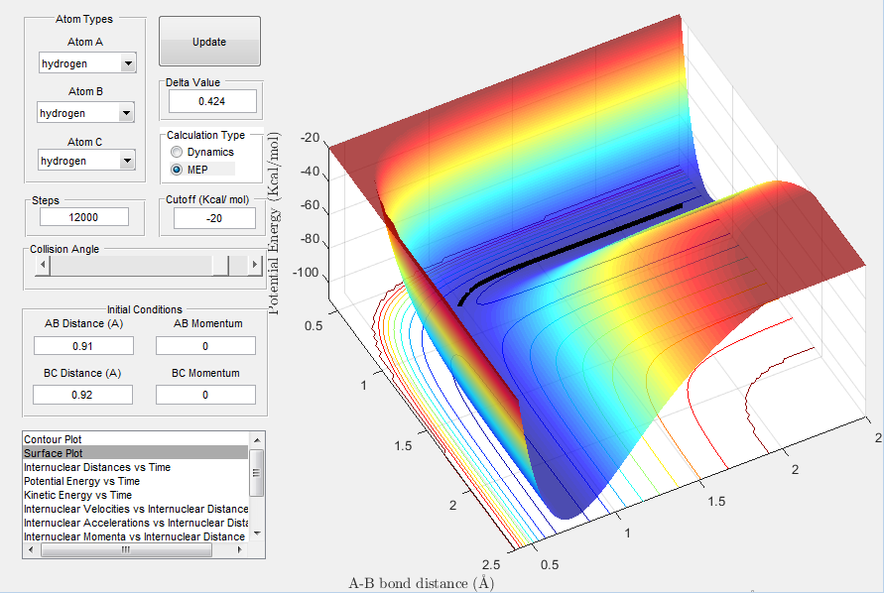Screen dimensions: 884x593
Task: Click the plot list horizontal scroll-left arrow
Action: (x=30, y=549)
